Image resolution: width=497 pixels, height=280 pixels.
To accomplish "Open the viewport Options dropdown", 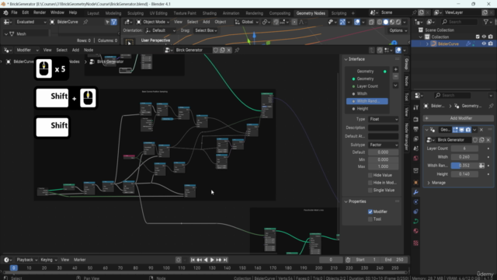I will click(398, 30).
